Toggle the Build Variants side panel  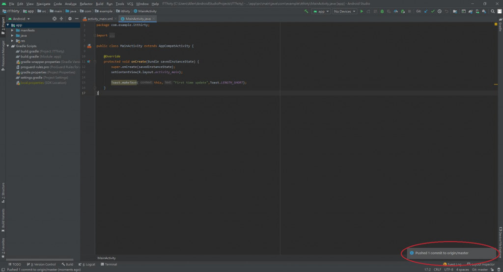point(3,220)
